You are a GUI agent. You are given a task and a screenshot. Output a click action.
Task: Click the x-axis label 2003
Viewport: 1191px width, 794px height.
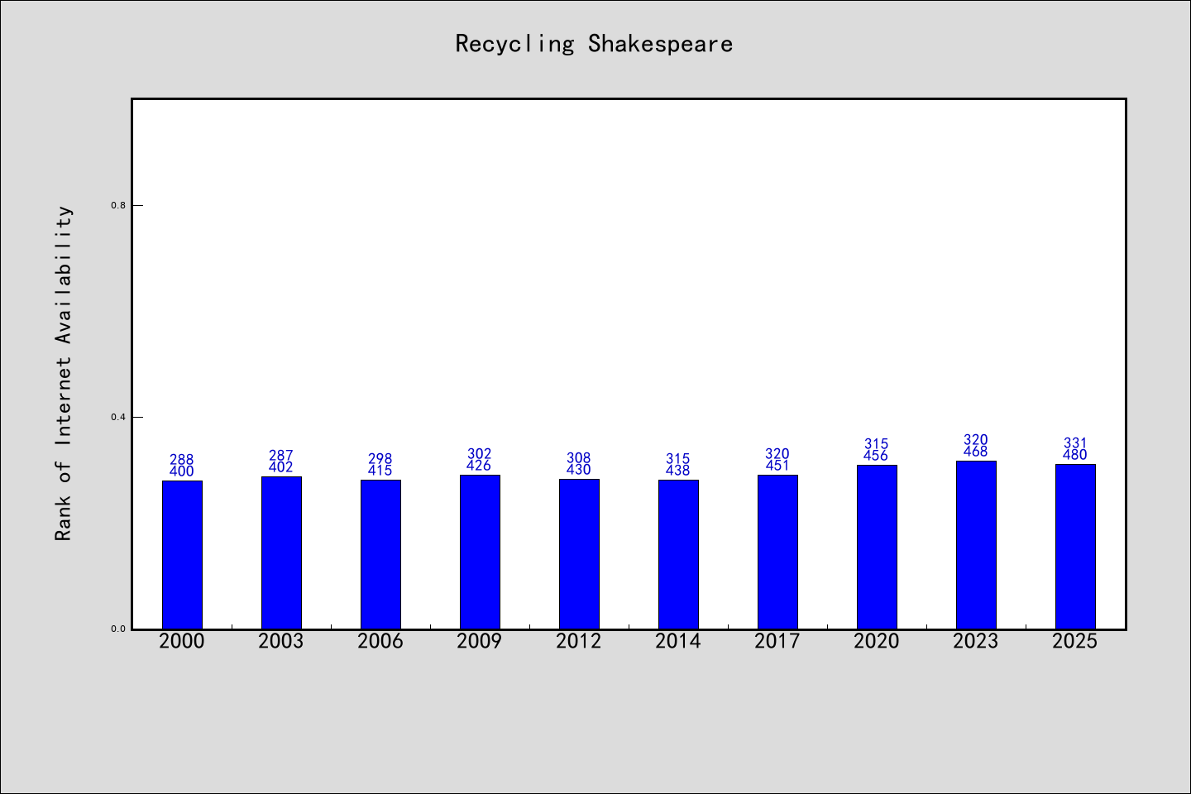point(281,641)
